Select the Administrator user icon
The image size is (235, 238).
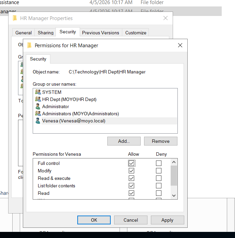[38, 106]
